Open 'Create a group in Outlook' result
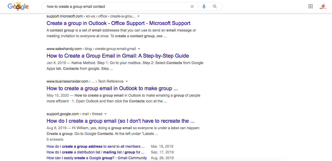This screenshot has height=161, width=332. (118, 23)
